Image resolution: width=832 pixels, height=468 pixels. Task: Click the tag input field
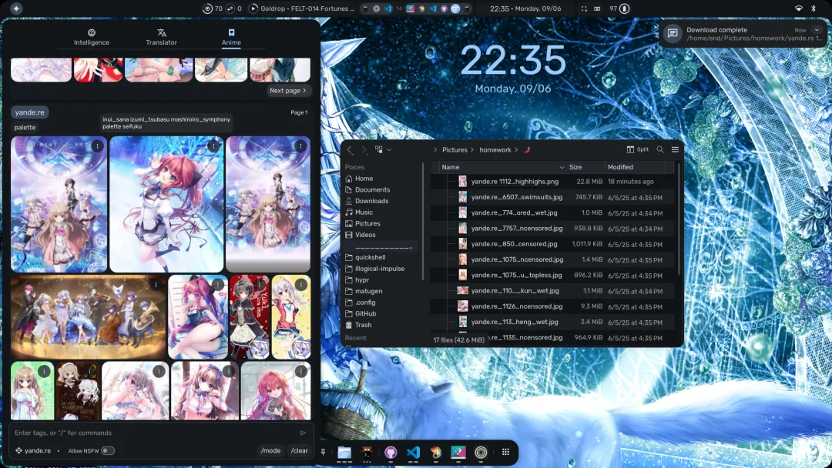pos(154,433)
